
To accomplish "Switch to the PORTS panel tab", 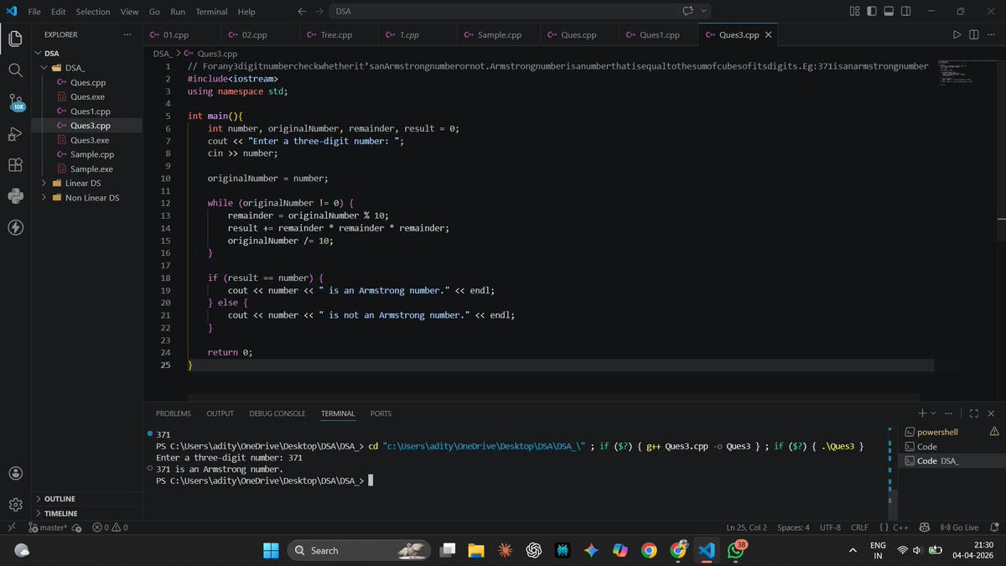I will pos(381,413).
